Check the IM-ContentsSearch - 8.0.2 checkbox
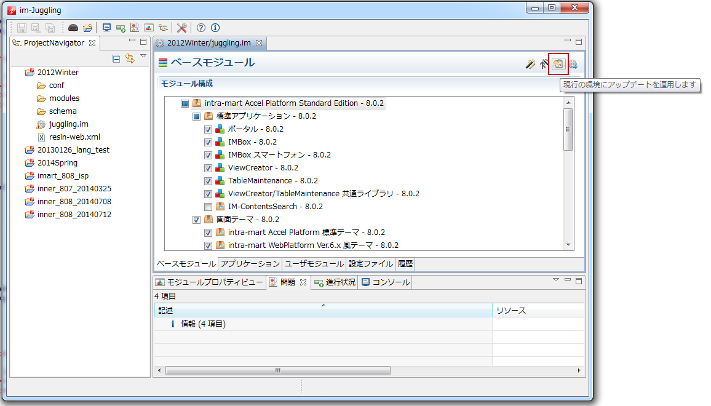The width and height of the screenshot is (711, 406). coord(208,207)
